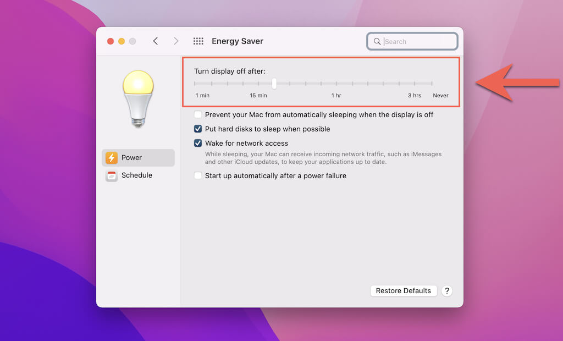The image size is (563, 341).
Task: Click the display off slider handle
Action: (274, 84)
